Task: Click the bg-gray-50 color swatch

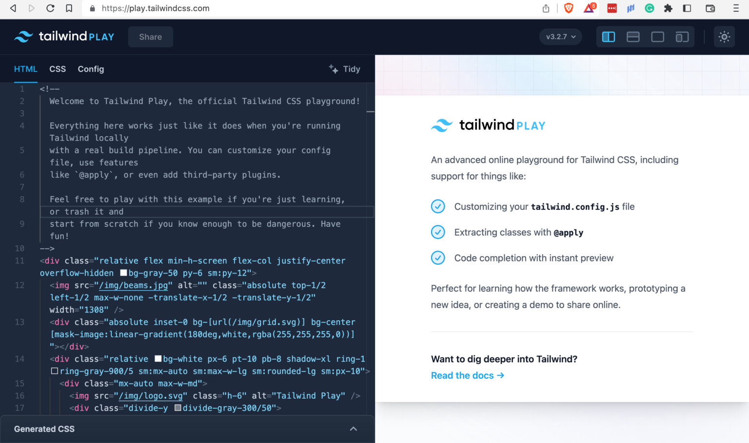Action: 123,273
